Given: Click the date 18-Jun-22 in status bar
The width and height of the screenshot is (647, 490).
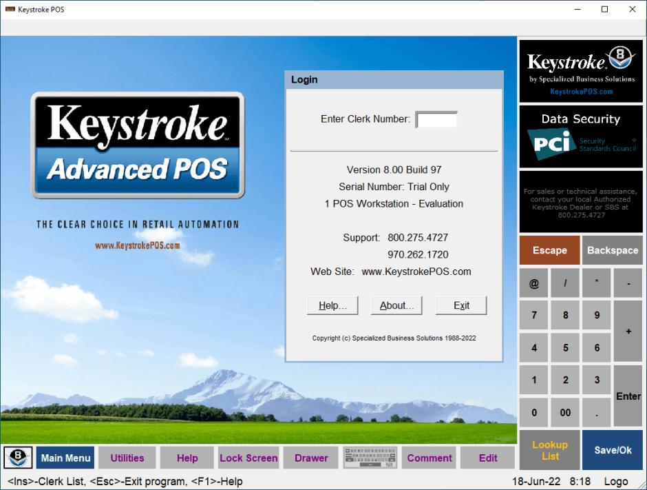Looking at the screenshot, I should coord(536,481).
